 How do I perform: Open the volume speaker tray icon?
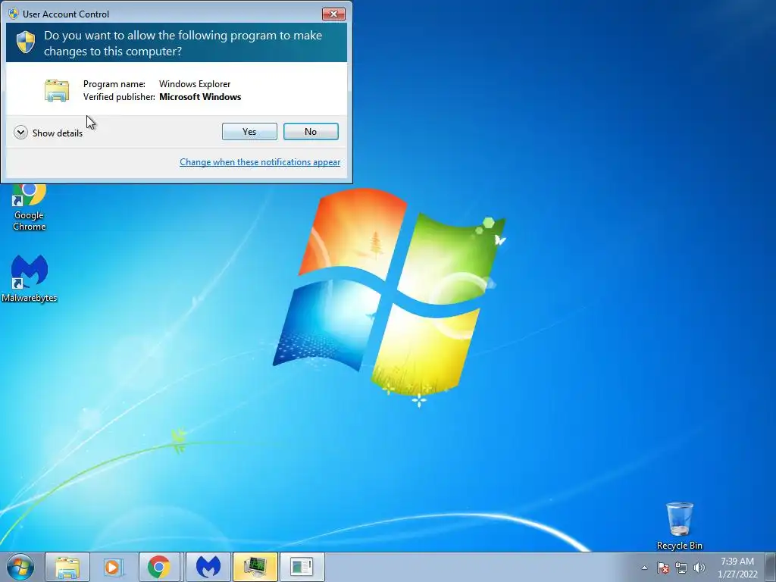click(699, 568)
